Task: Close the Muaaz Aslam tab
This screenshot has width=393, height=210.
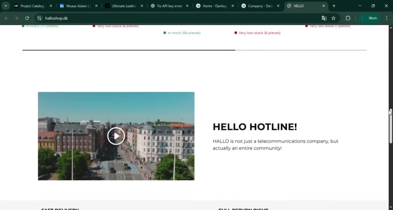Action: (96, 6)
